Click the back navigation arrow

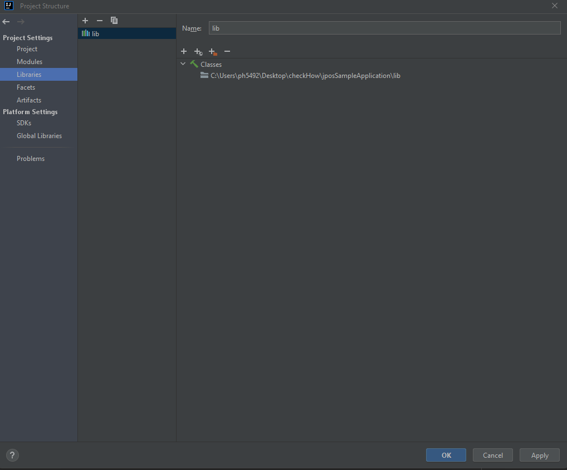pos(6,22)
